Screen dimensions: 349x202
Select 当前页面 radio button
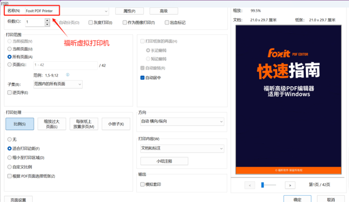click(10, 49)
